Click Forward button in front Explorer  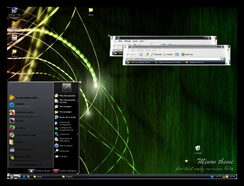point(141,55)
